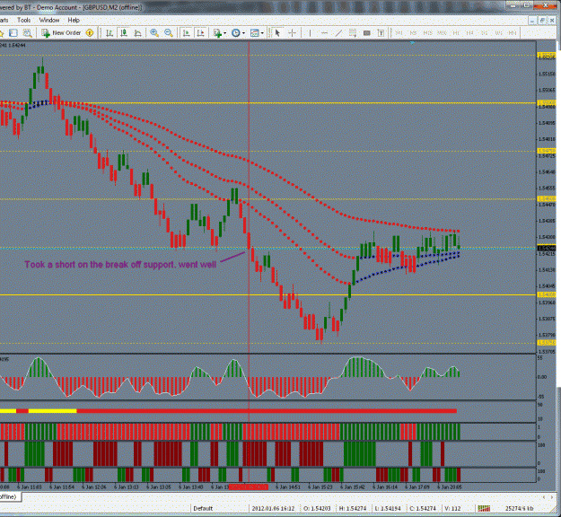Click the Default profile in status bar
The height and width of the screenshot is (517, 561).
pyautogui.click(x=203, y=508)
